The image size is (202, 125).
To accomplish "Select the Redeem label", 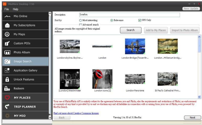I will click(19, 88).
